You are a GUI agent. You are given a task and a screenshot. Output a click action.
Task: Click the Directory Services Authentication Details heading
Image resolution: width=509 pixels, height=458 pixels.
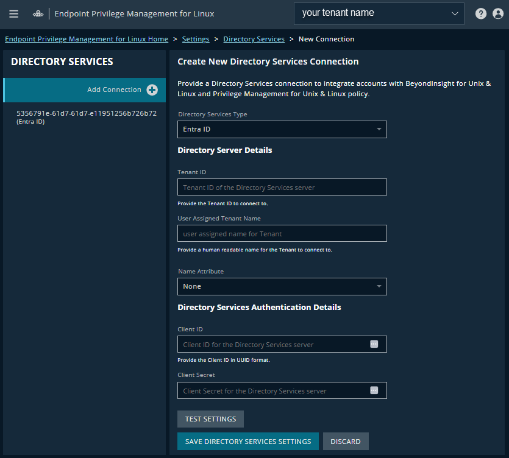259,307
